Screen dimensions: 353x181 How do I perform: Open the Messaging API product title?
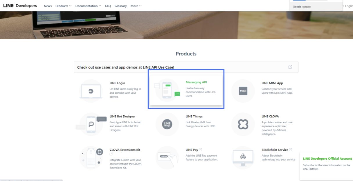(196, 82)
